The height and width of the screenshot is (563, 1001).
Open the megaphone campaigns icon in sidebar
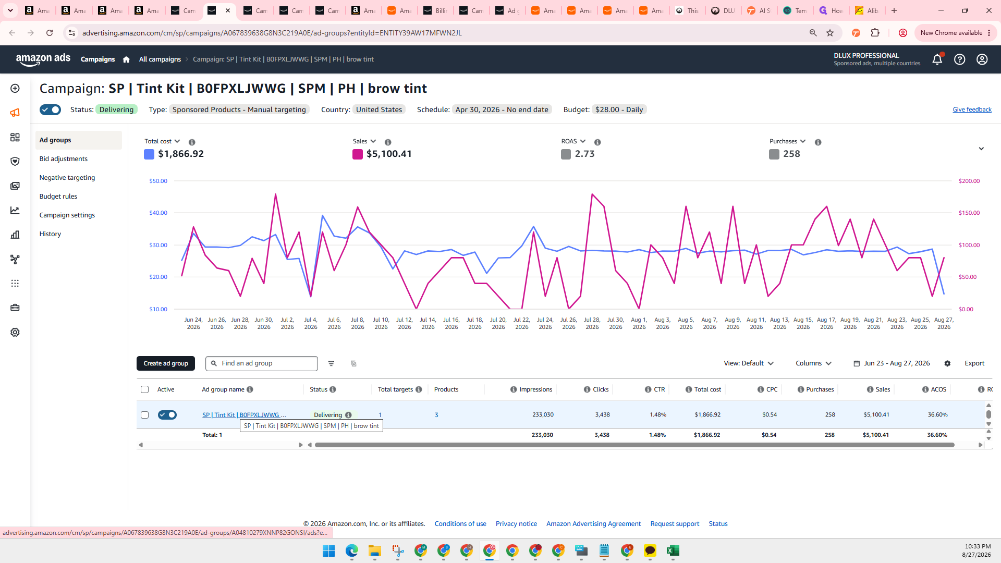click(15, 113)
